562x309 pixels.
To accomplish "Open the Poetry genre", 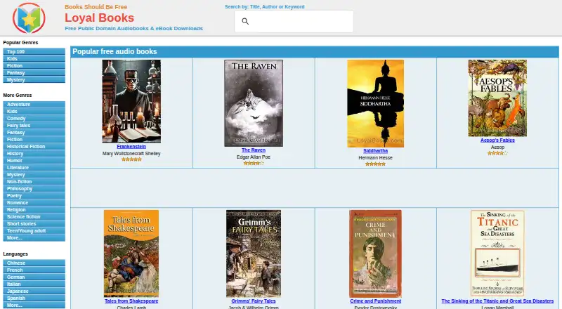I will pos(34,196).
